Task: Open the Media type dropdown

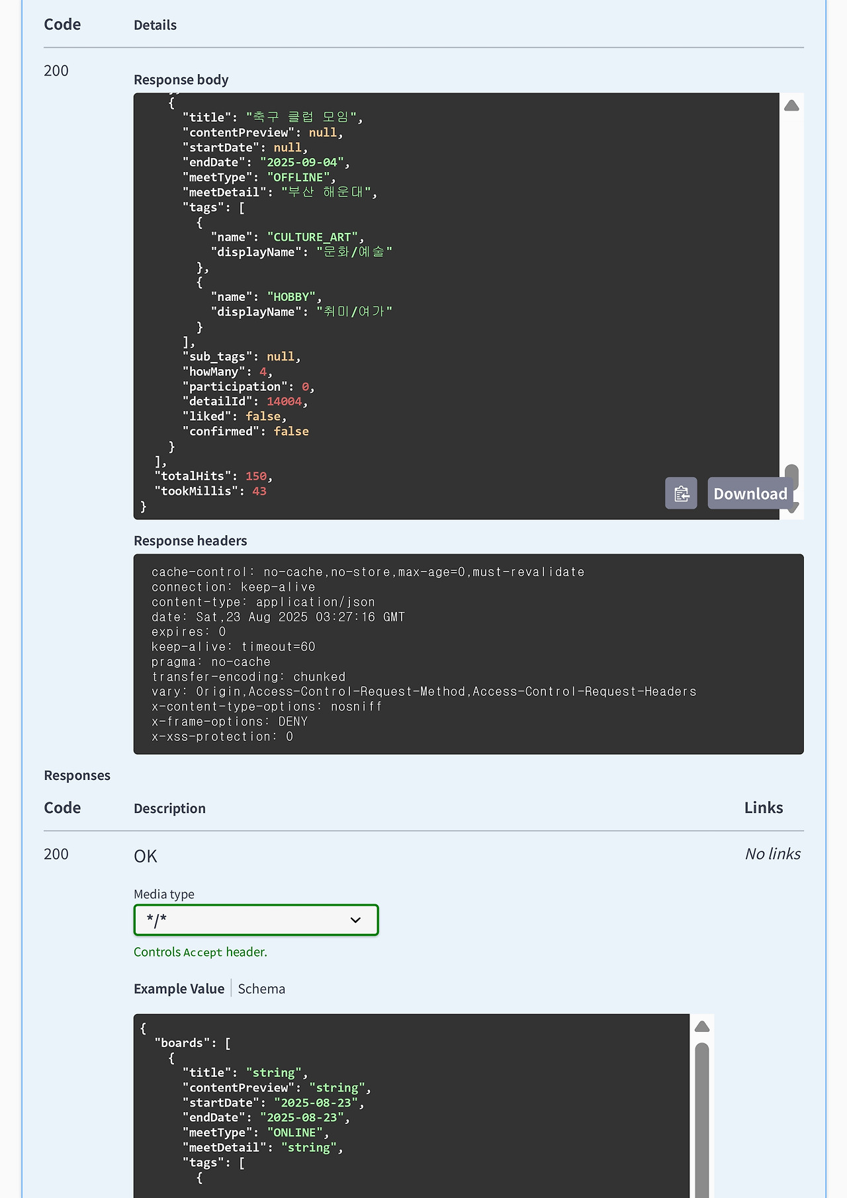Action: (x=256, y=920)
